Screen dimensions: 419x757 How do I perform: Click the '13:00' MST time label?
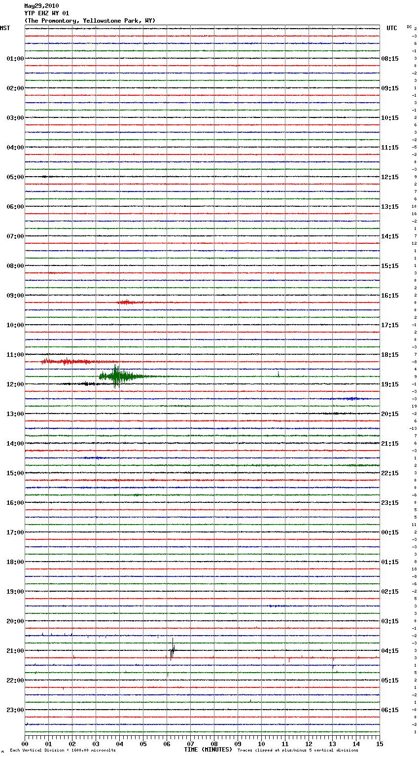[15, 414]
